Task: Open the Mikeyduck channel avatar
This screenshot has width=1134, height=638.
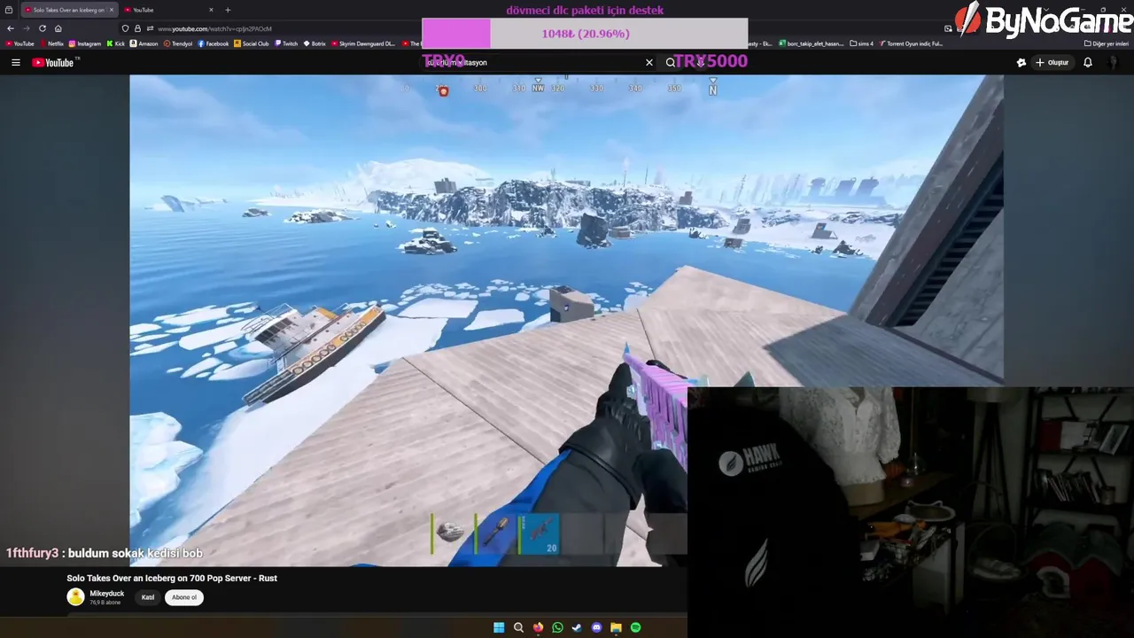Action: pyautogui.click(x=75, y=597)
